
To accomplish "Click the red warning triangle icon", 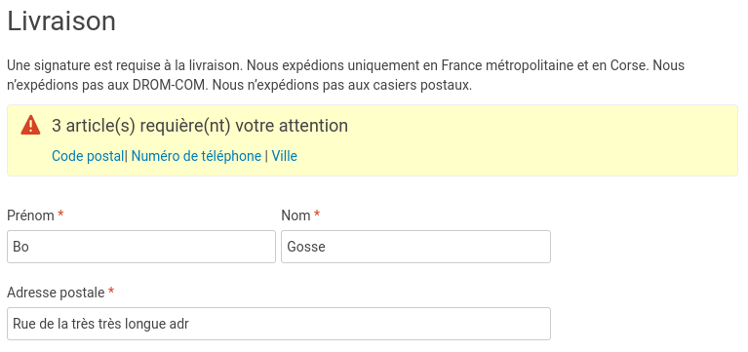I will pyautogui.click(x=30, y=125).
